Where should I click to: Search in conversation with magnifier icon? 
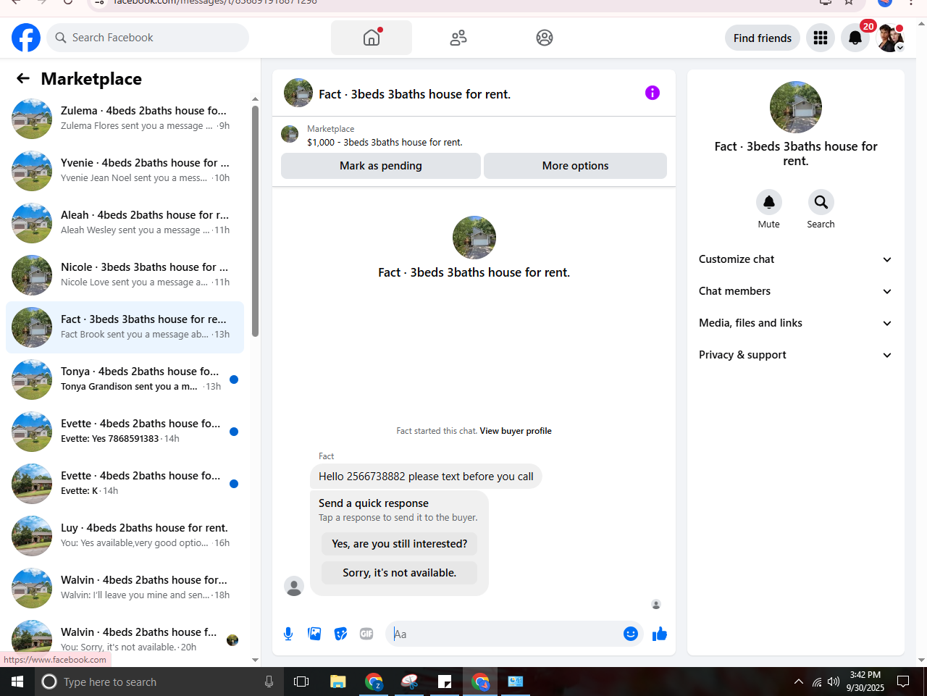[821, 202]
